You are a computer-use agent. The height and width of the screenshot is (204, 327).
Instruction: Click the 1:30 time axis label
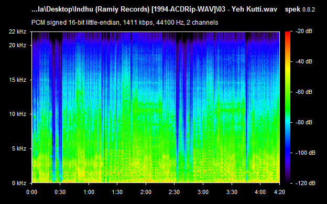[117, 192]
